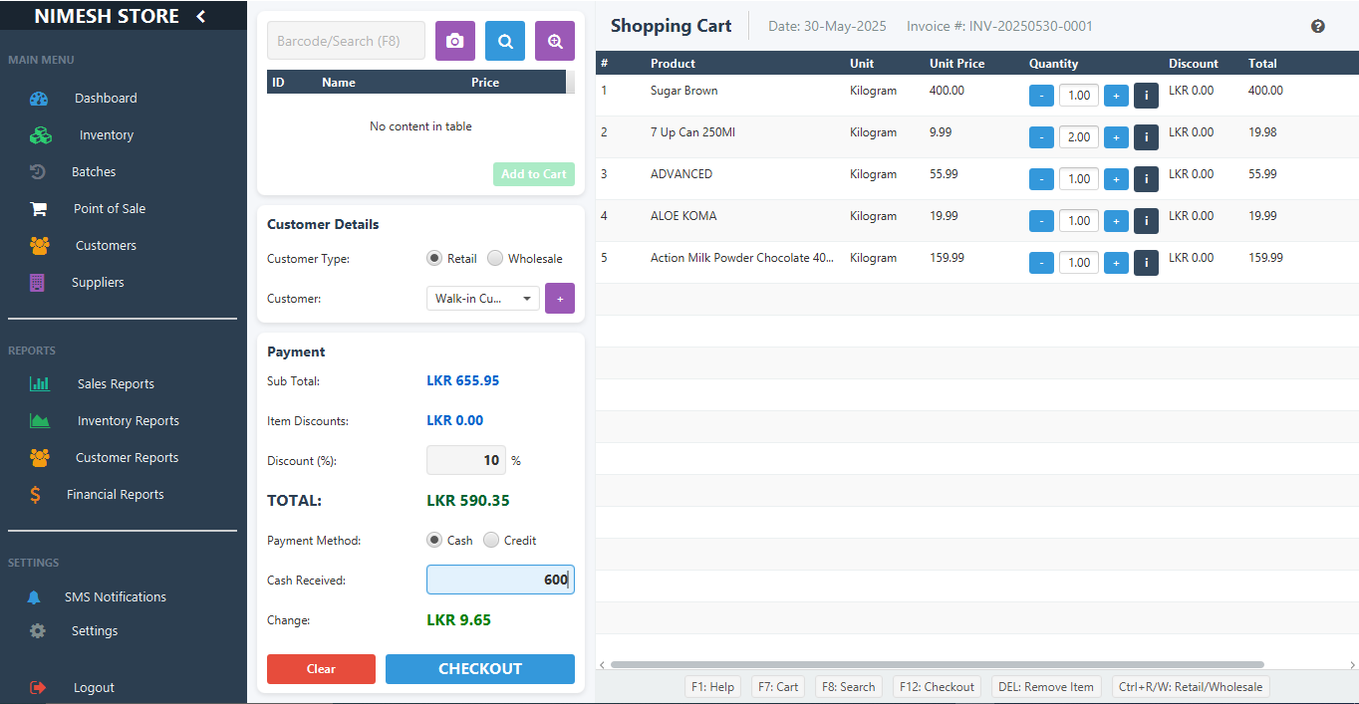Open Sales Reports menu item
This screenshot has height=704, width=1359.
(116, 384)
